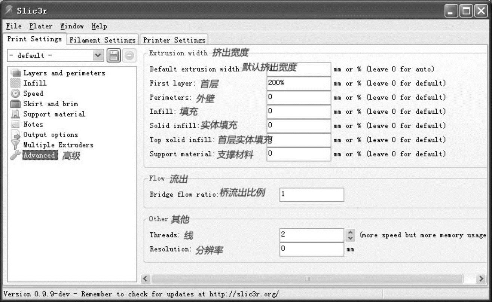Image resolution: width=492 pixels, height=302 pixels.
Task: Increase the Threads value with up arrow
Action: [350, 232]
